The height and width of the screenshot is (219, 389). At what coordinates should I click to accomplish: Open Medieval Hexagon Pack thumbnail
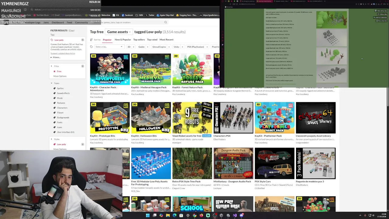(x=151, y=69)
